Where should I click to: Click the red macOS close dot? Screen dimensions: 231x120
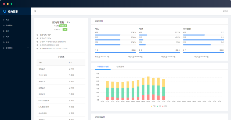(x=4, y=4)
